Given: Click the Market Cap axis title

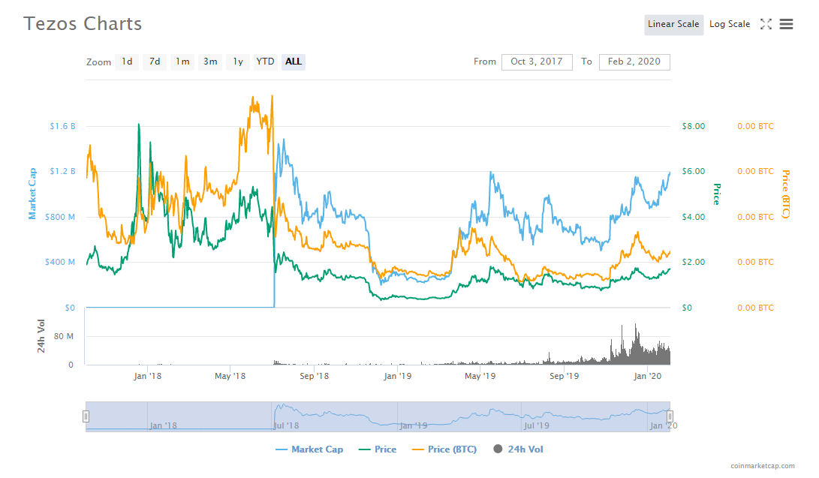Looking at the screenshot, I should [x=32, y=194].
